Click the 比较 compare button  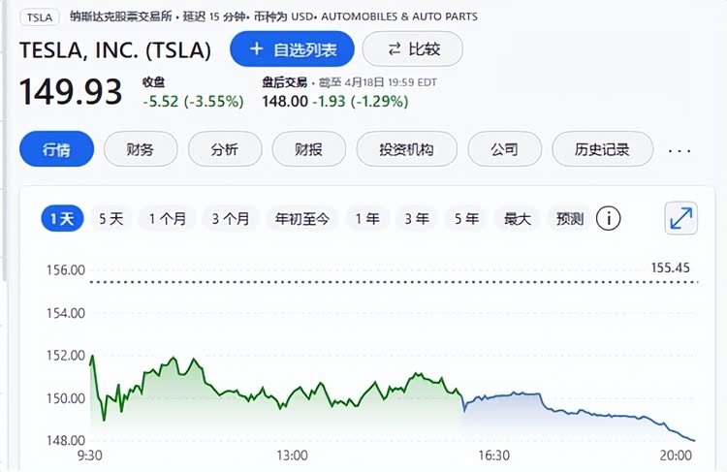(x=412, y=48)
